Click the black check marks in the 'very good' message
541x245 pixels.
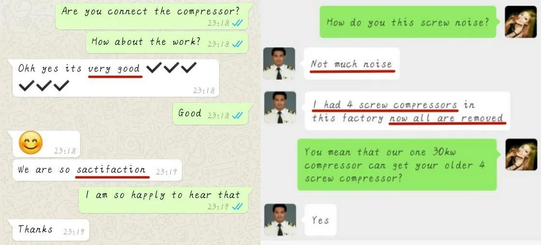coord(107,76)
